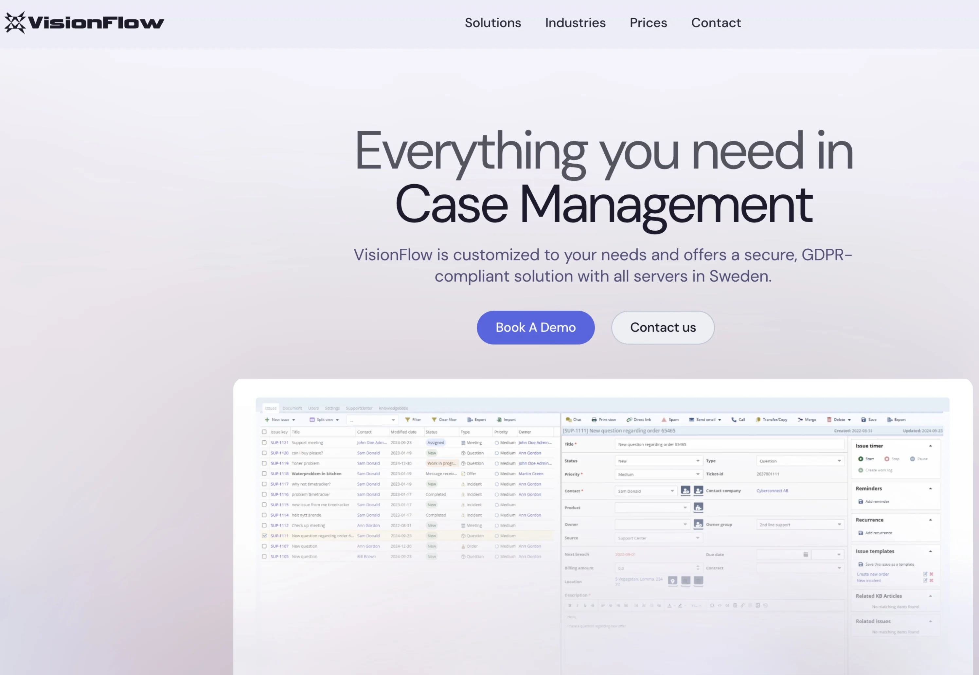Click the Title field of issue SUP-1111
Screen dimensions: 979x675
tap(729, 444)
